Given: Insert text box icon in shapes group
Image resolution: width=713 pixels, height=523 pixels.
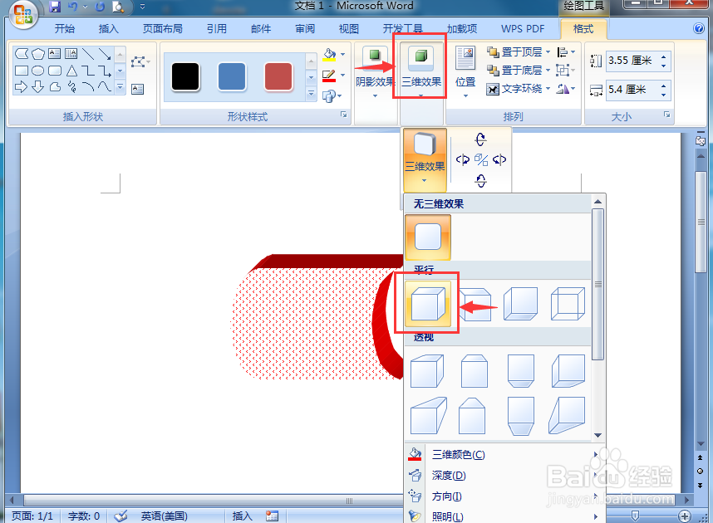Looking at the screenshot, I should (138, 89).
